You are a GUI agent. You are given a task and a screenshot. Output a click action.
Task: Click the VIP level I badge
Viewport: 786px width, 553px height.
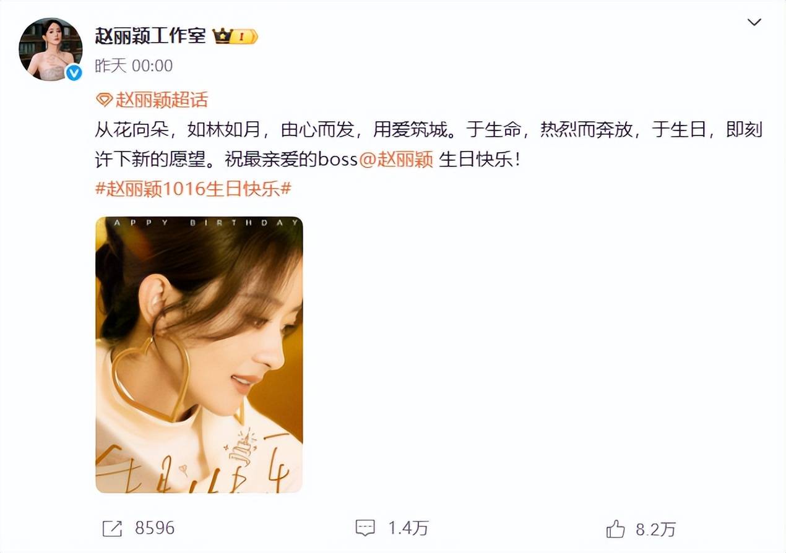point(246,36)
